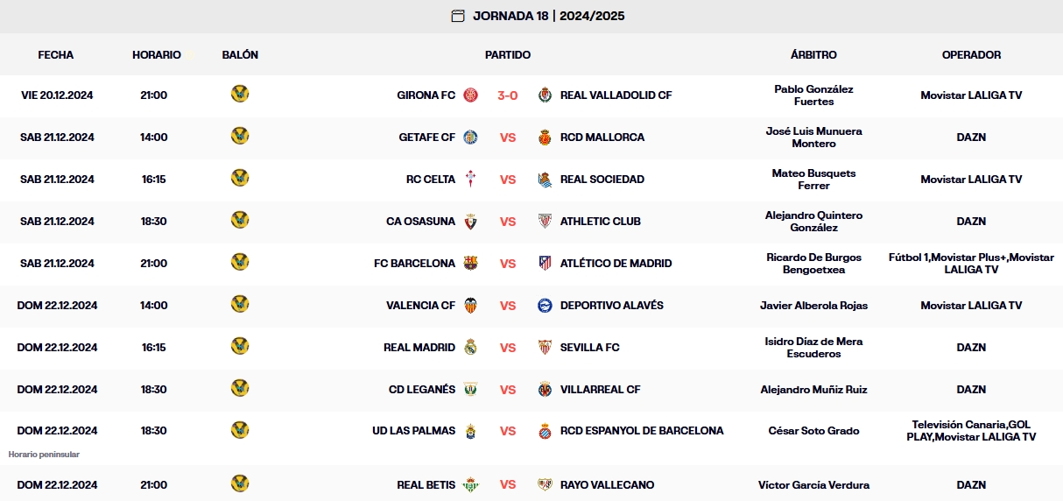This screenshot has width=1063, height=501.
Task: Open the Jornada 18 | 2024/2025 heading
Action: 549,16
